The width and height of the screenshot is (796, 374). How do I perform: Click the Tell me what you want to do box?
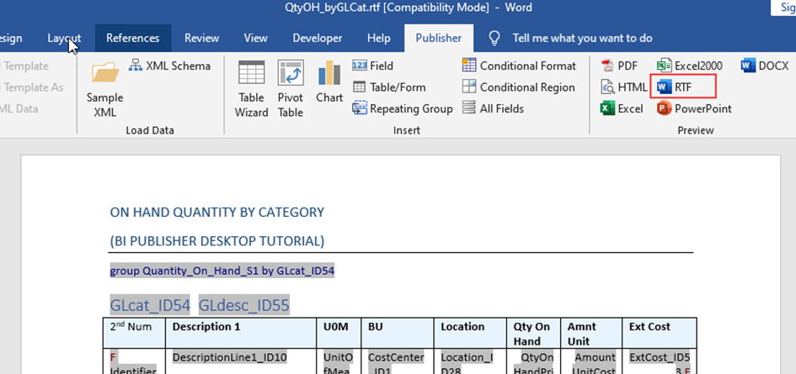[x=582, y=38]
